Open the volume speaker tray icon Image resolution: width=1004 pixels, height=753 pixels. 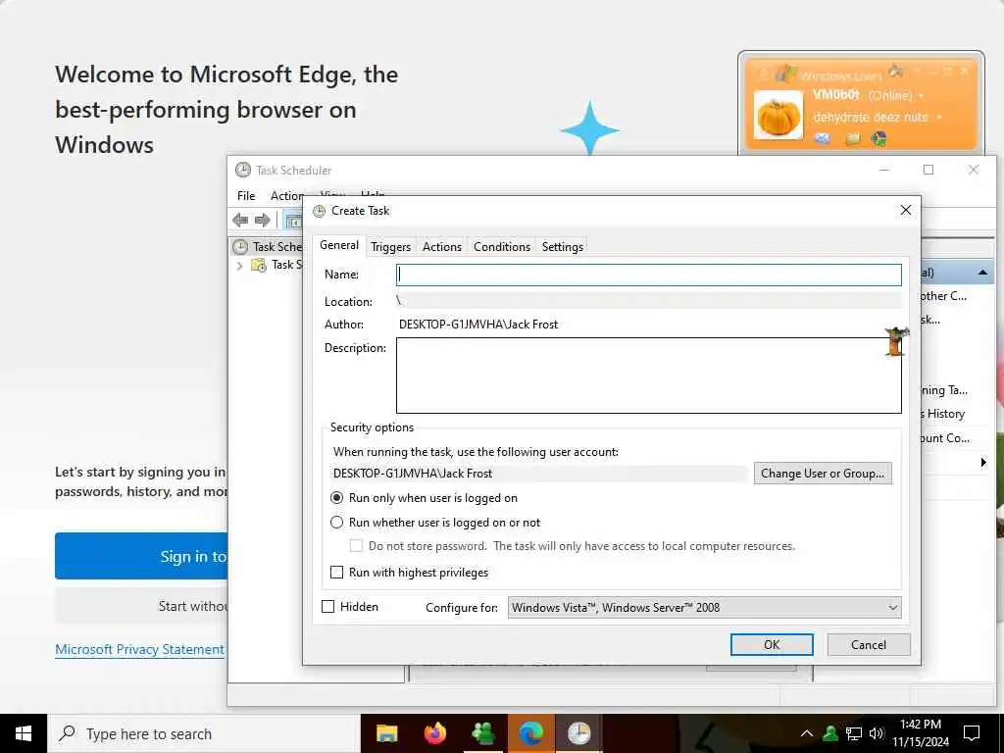pos(877,733)
